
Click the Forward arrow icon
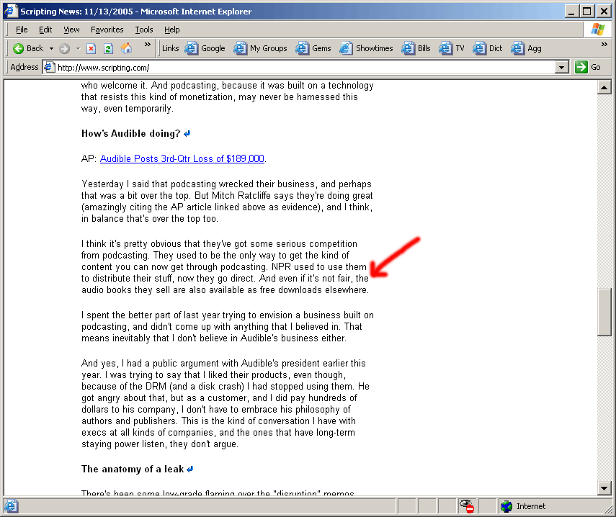64,48
